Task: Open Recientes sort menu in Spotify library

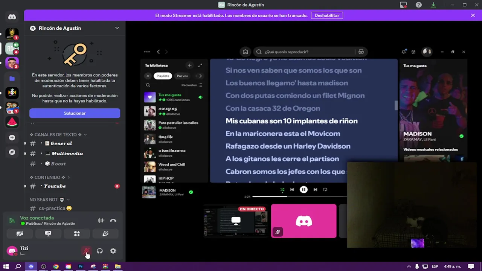Action: click(x=192, y=85)
